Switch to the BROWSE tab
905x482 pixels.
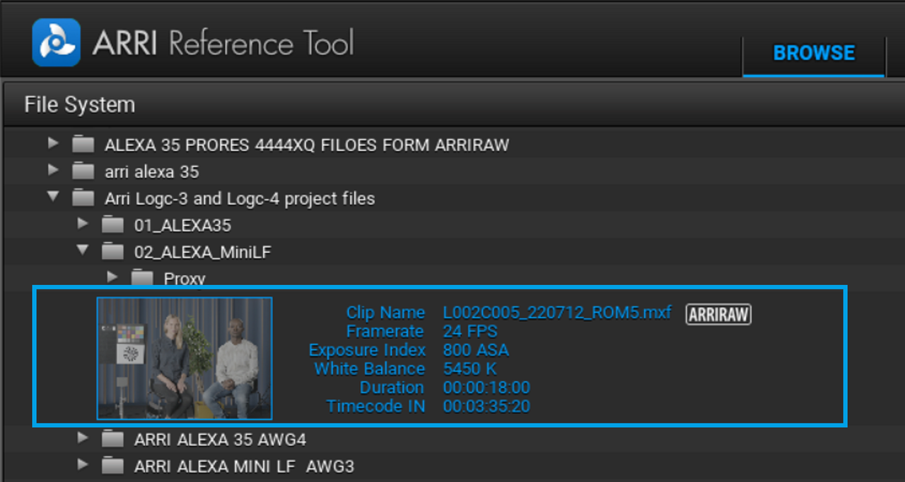(x=814, y=54)
